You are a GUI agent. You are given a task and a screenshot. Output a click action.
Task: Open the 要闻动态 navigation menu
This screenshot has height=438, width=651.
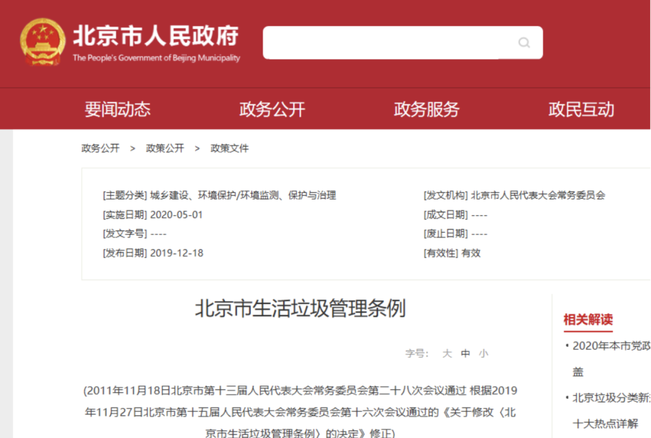click(x=118, y=109)
